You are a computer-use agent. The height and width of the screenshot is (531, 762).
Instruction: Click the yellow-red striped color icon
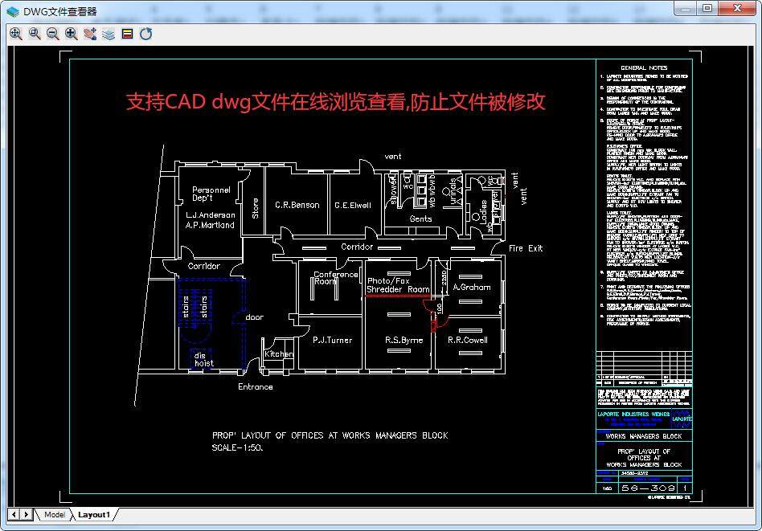[127, 34]
